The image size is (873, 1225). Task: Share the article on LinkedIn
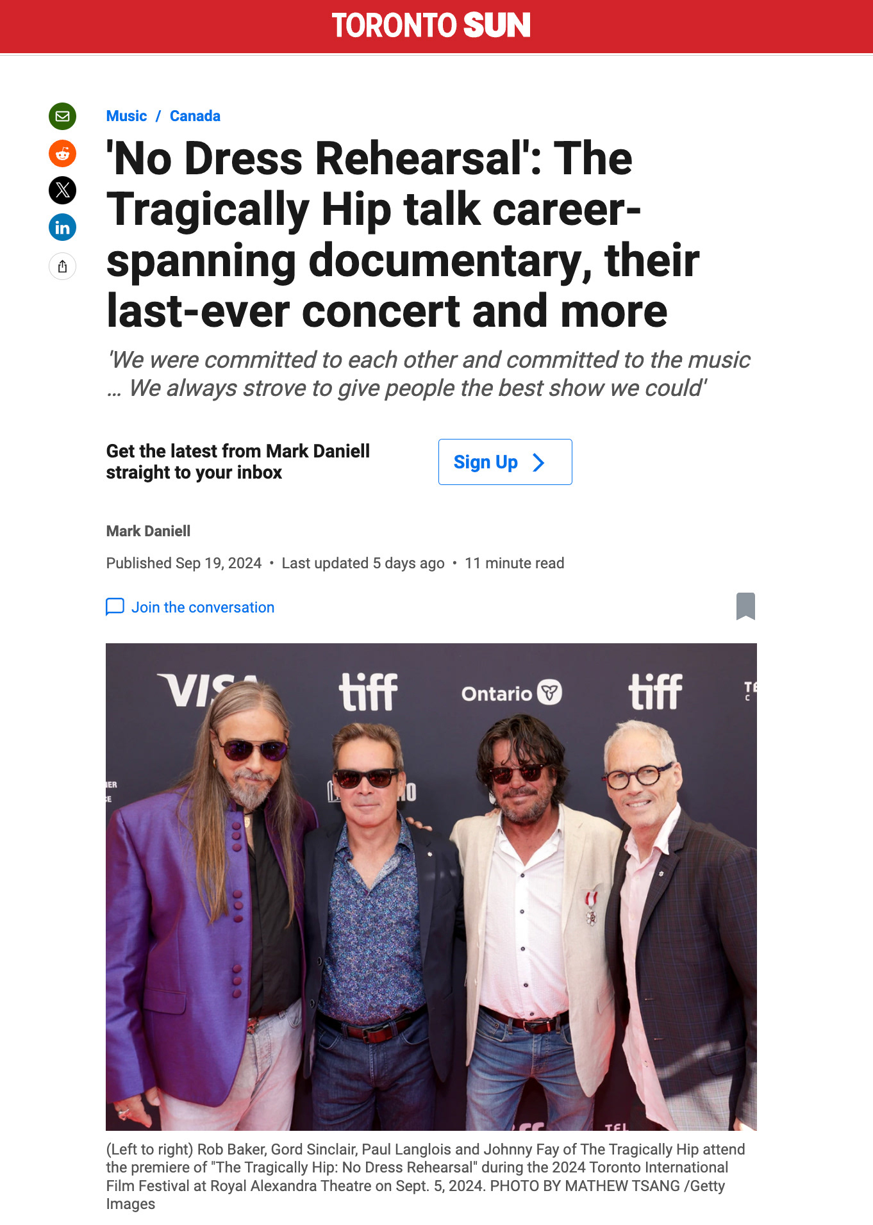click(x=62, y=227)
